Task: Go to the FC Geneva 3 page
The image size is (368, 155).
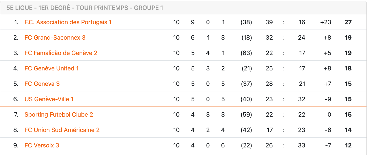Action: point(42,84)
